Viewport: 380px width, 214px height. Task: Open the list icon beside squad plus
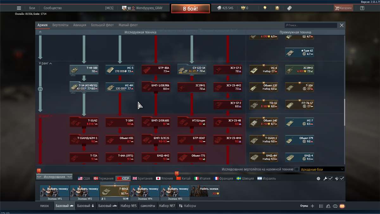(321, 206)
